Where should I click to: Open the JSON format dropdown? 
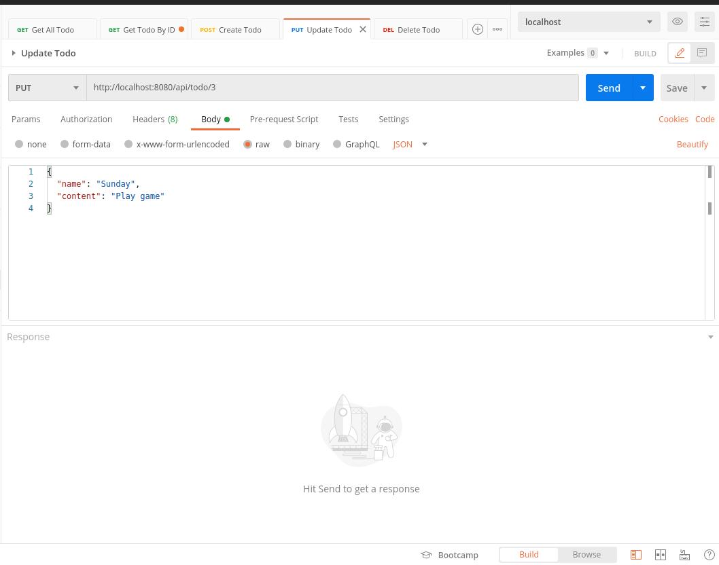coord(410,144)
